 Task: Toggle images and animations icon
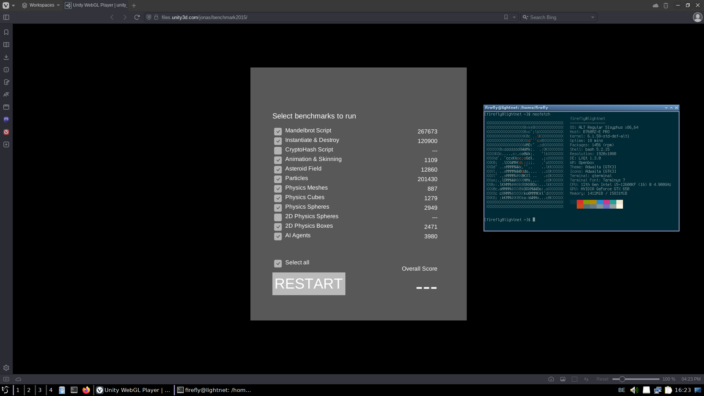pyautogui.click(x=563, y=379)
